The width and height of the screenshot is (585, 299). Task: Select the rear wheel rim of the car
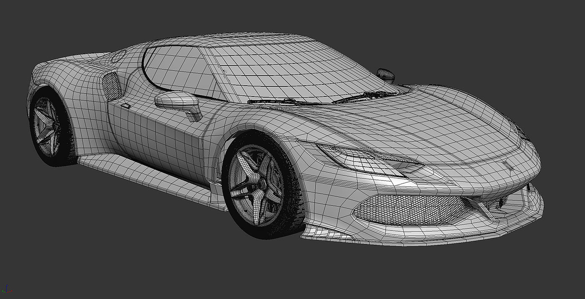(x=47, y=127)
